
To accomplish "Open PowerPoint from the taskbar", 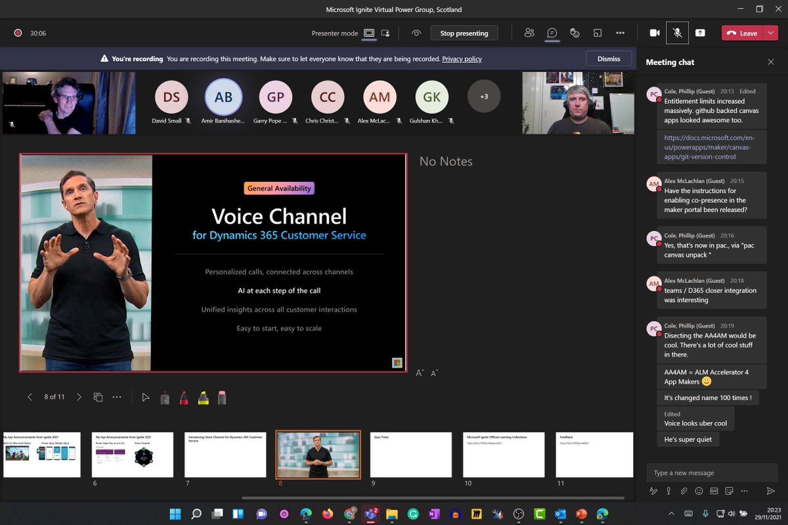I will [x=581, y=513].
